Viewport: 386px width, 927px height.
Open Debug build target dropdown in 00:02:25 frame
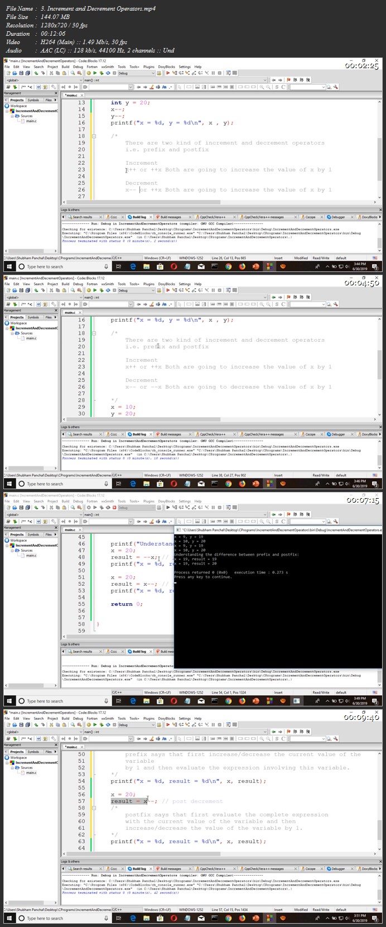tap(137, 73)
